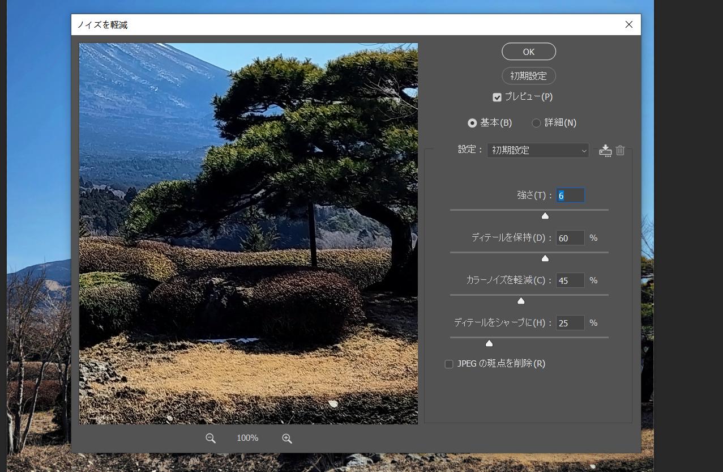This screenshot has width=723, height=472.
Task: Click the 強さ(T) value field
Action: (570, 195)
